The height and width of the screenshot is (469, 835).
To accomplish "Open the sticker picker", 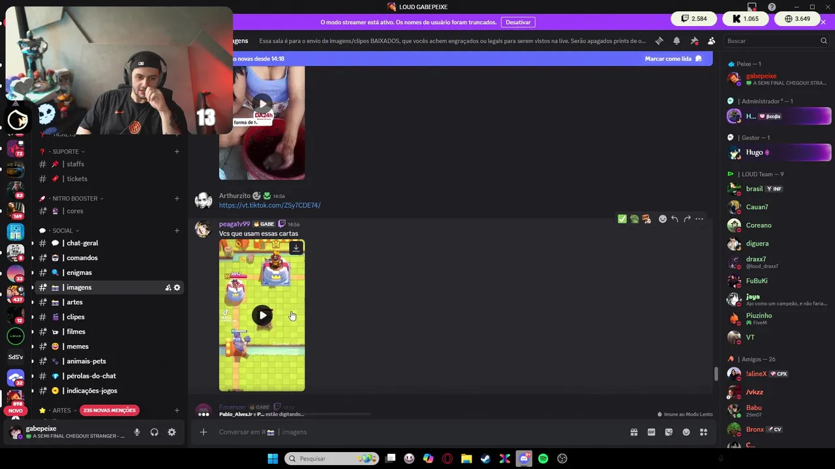I will click(x=669, y=432).
